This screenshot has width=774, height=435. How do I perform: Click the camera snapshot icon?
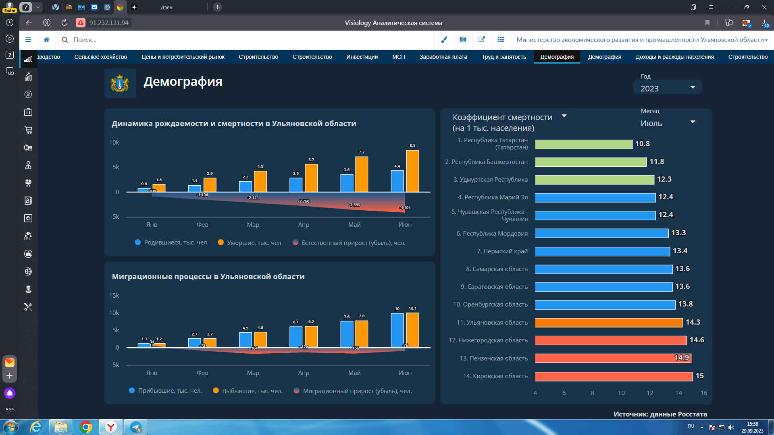pos(463,39)
